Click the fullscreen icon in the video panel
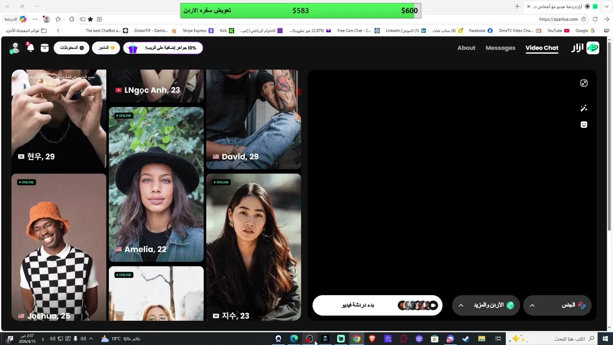 click(584, 83)
